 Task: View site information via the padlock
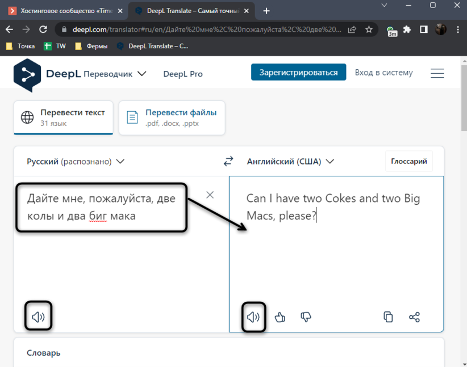pyautogui.click(x=64, y=29)
